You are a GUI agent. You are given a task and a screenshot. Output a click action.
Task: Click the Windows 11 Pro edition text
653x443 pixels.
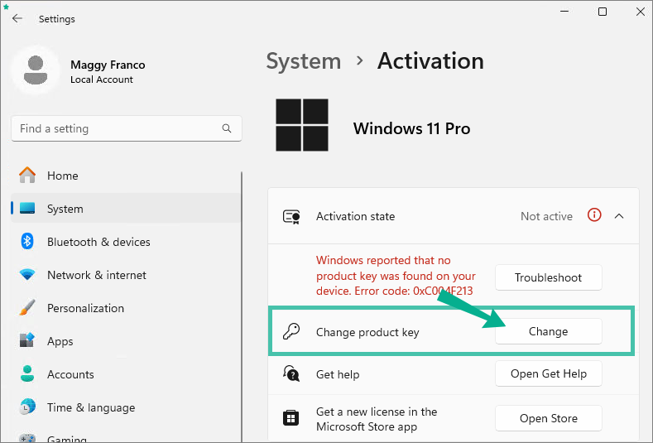point(411,128)
